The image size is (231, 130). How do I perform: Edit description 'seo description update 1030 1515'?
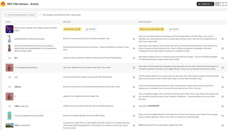[222, 125]
